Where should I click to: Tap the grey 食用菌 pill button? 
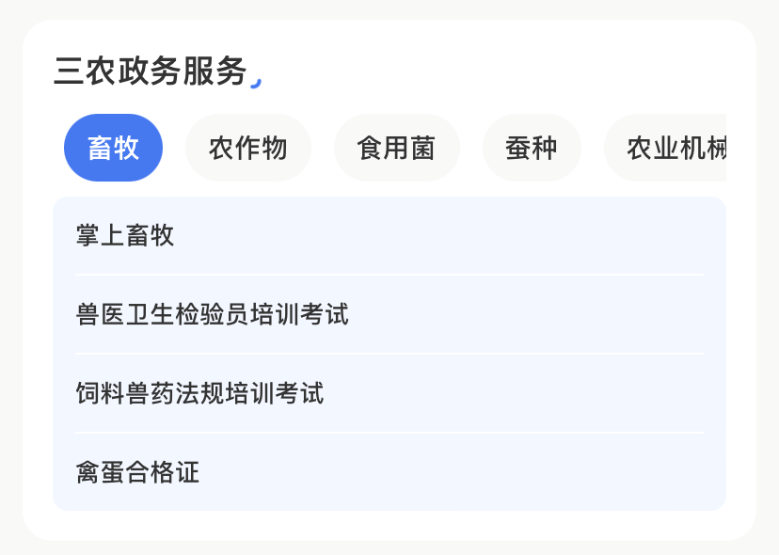point(396,148)
